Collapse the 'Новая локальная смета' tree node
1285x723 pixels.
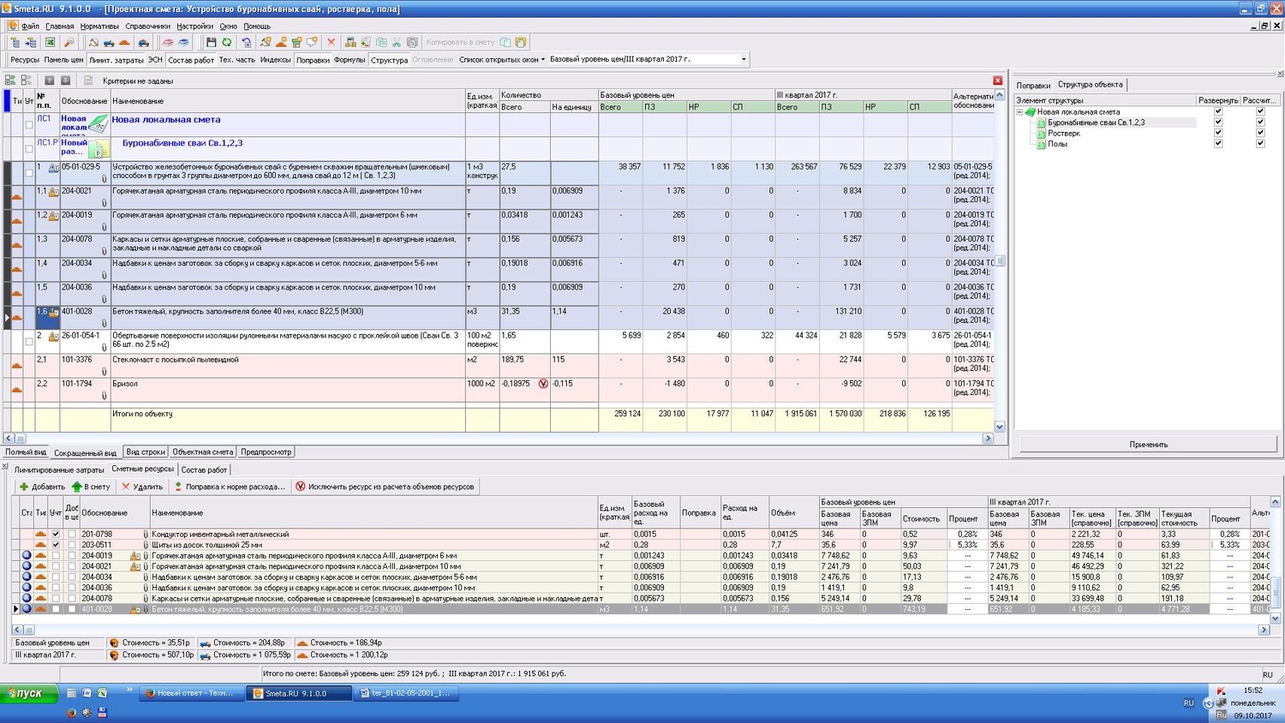pyautogui.click(x=1019, y=112)
